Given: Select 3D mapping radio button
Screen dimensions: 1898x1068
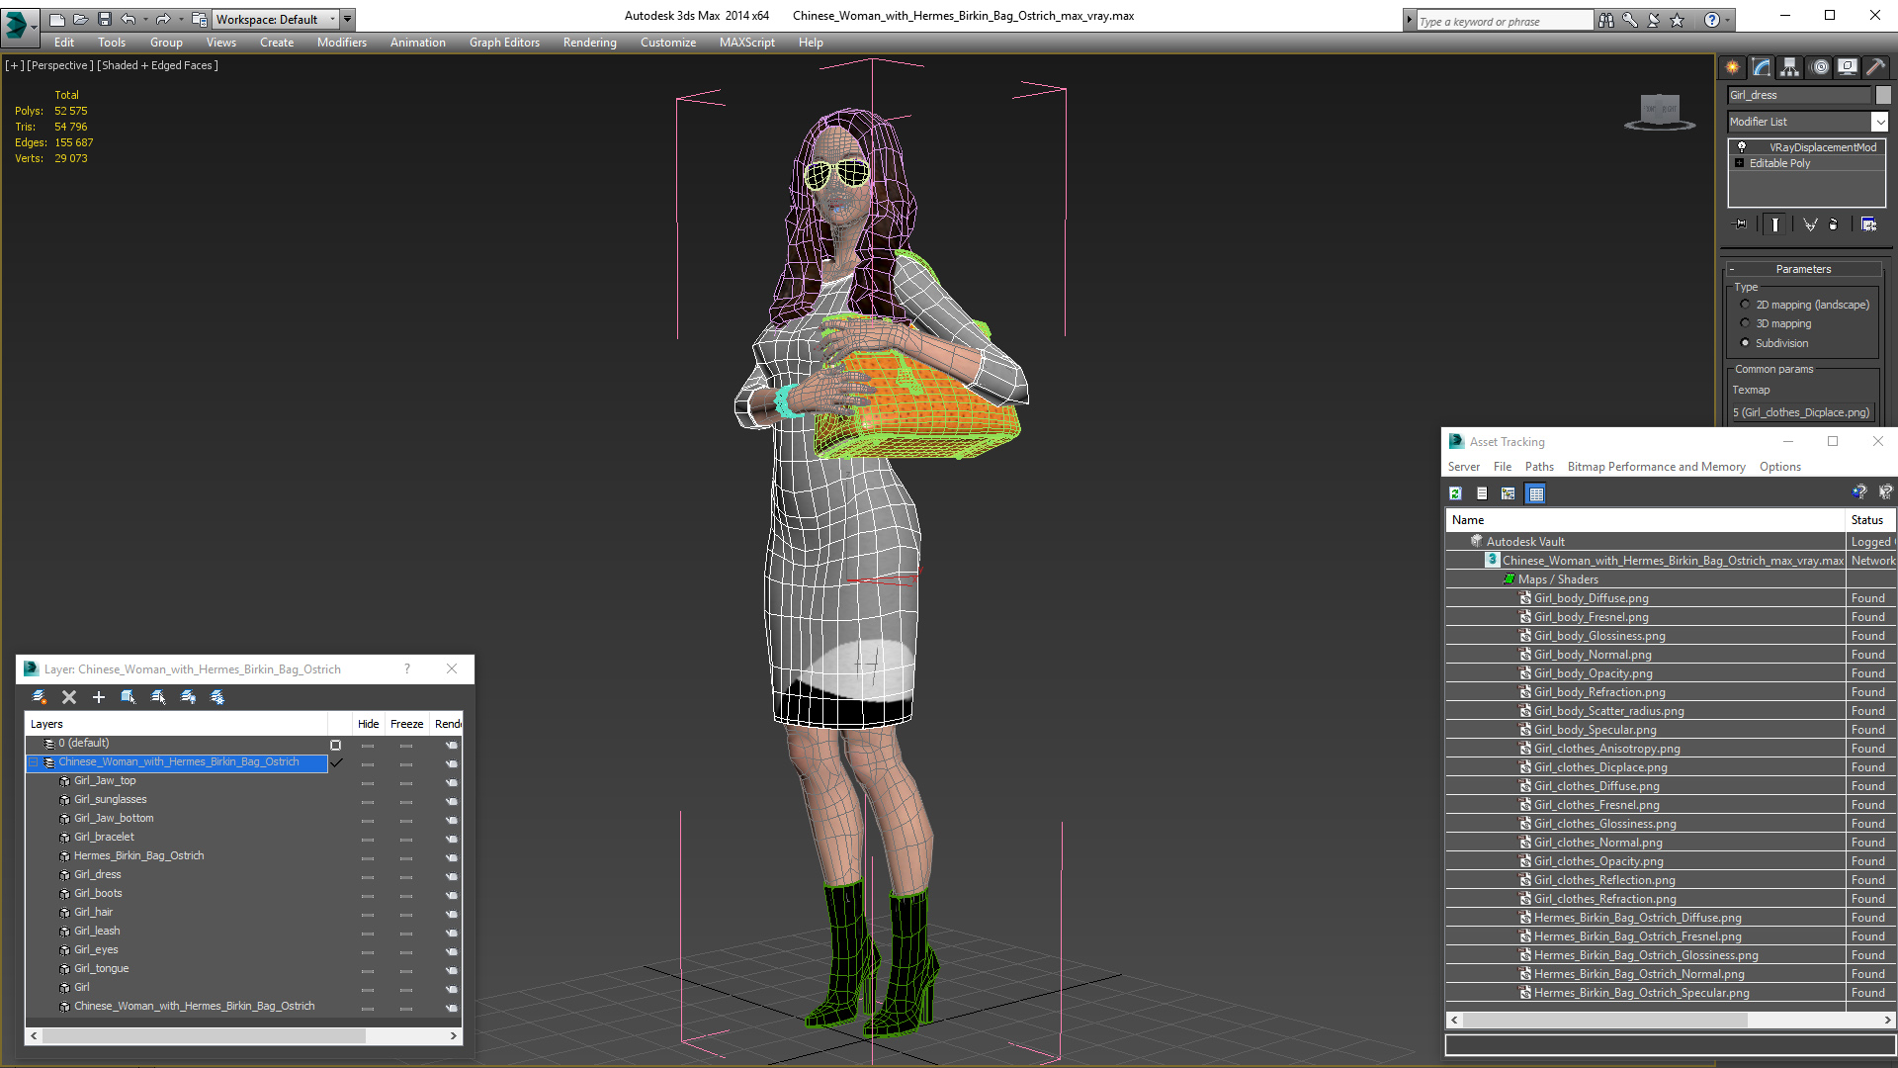Looking at the screenshot, I should [x=1745, y=323].
